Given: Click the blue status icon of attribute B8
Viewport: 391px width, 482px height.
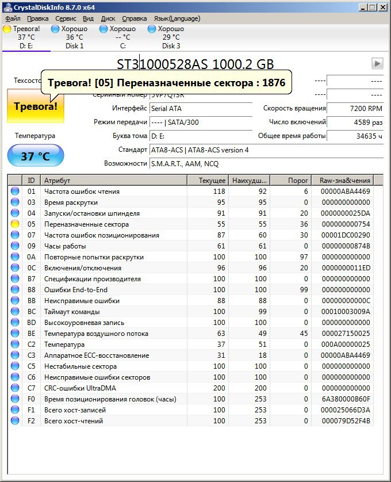Looking at the screenshot, I should coord(15,289).
